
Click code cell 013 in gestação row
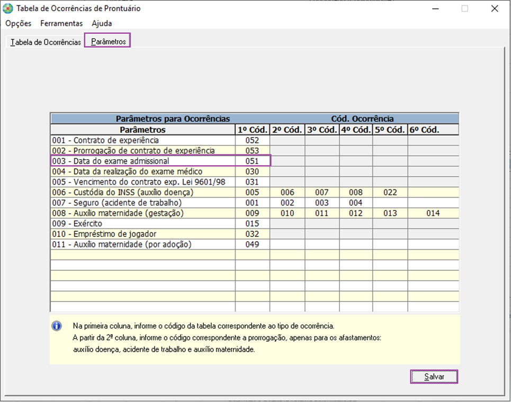pyautogui.click(x=390, y=213)
